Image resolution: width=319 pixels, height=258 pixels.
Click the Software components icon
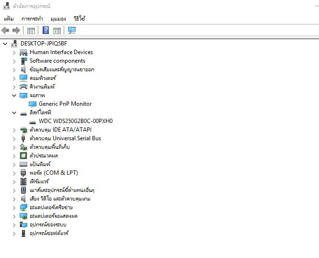click(23, 61)
